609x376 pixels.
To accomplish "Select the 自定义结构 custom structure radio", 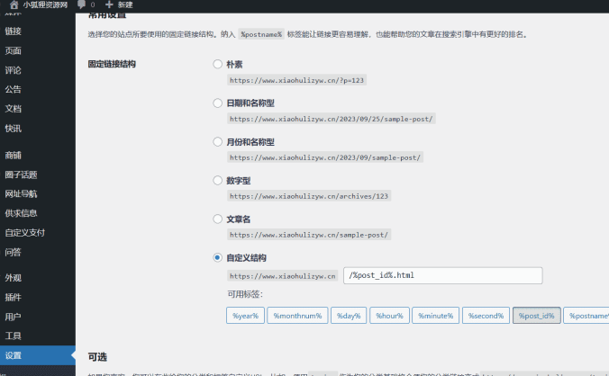I will pos(217,257).
